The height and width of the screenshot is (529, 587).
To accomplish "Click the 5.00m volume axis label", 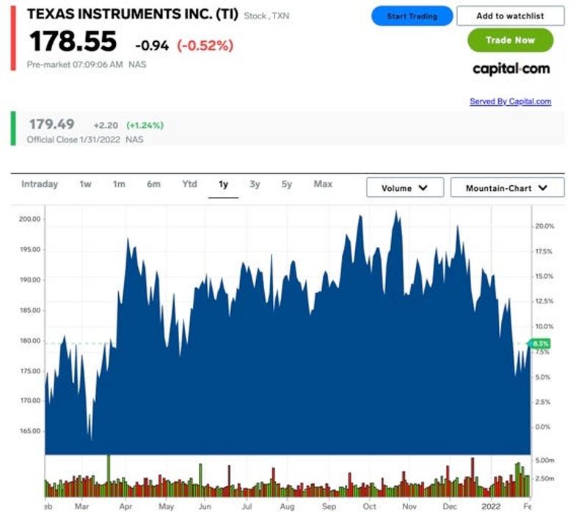I will point(544,460).
